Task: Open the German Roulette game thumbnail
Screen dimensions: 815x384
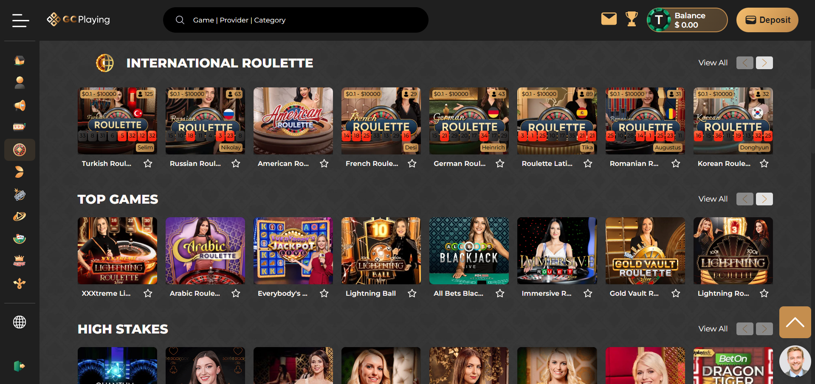Action: [x=469, y=121]
